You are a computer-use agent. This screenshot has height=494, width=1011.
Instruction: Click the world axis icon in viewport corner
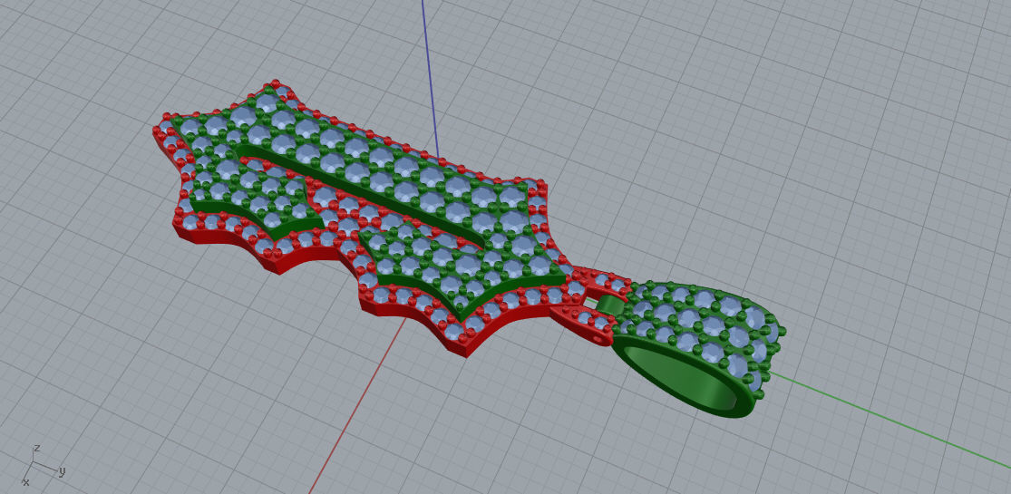click(44, 465)
